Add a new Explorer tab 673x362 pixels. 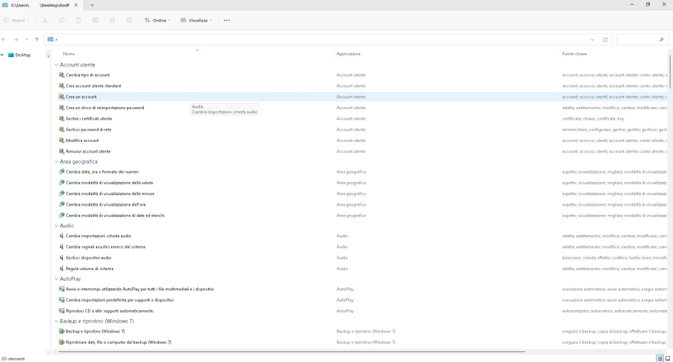92,5
